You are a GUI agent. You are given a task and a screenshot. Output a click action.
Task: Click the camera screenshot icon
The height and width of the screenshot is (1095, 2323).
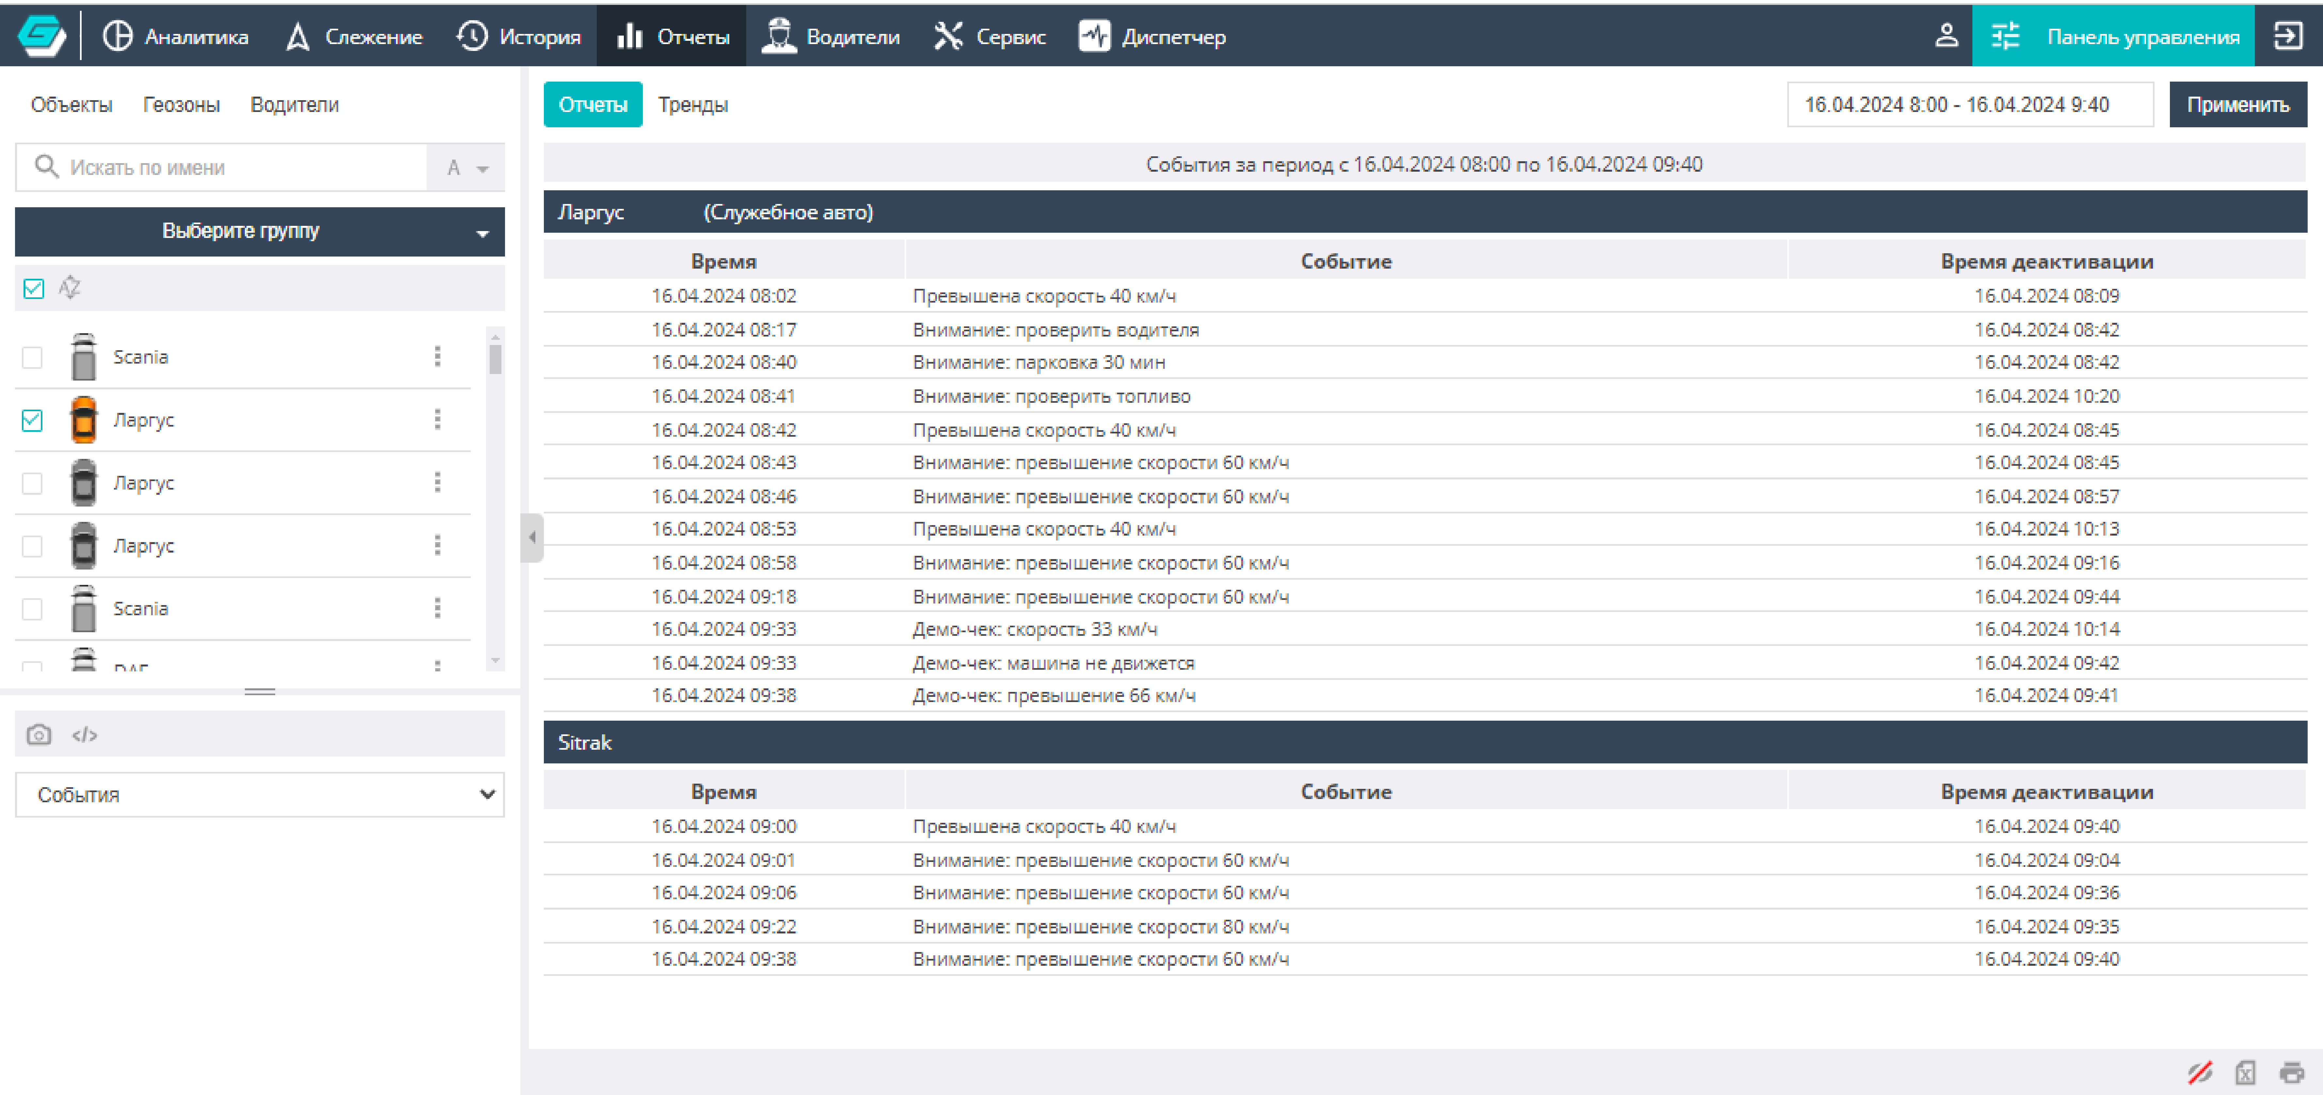[x=39, y=734]
